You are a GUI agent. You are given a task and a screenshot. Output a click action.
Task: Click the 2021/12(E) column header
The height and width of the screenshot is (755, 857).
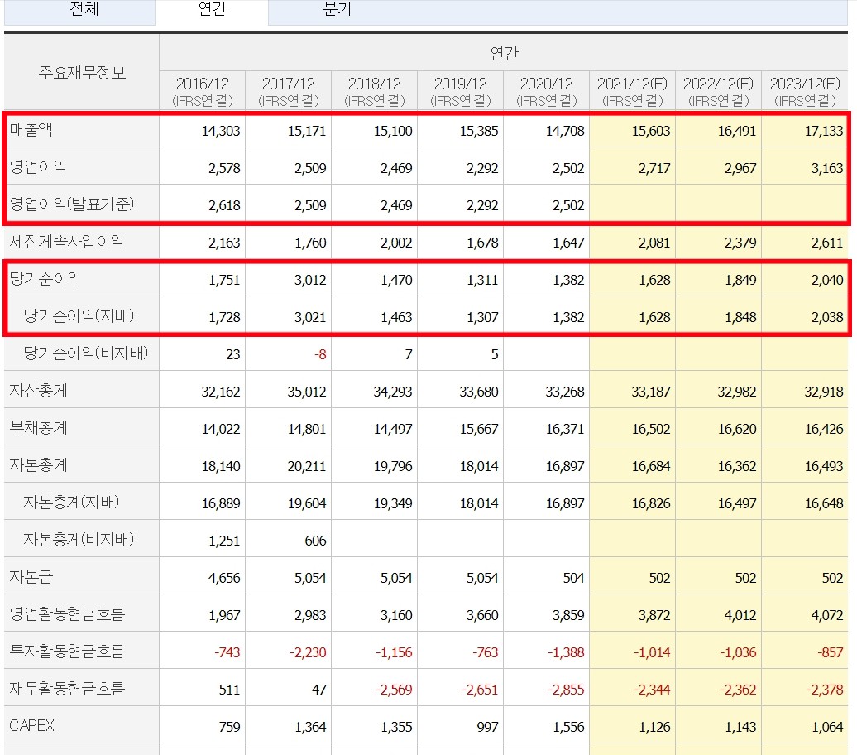click(632, 91)
